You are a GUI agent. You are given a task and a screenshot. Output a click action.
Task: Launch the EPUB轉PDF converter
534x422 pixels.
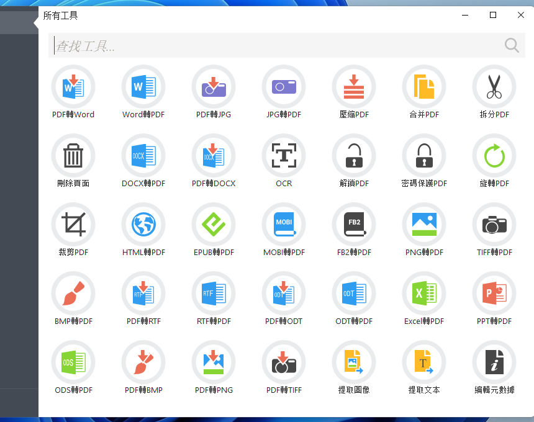[214, 225]
